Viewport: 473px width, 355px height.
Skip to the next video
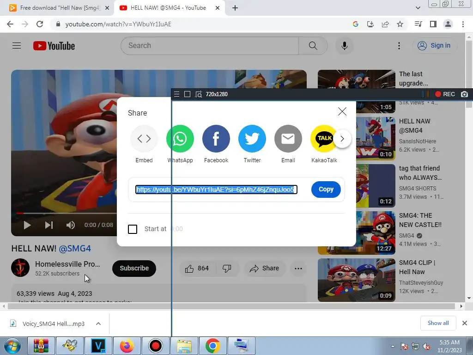pos(49,225)
